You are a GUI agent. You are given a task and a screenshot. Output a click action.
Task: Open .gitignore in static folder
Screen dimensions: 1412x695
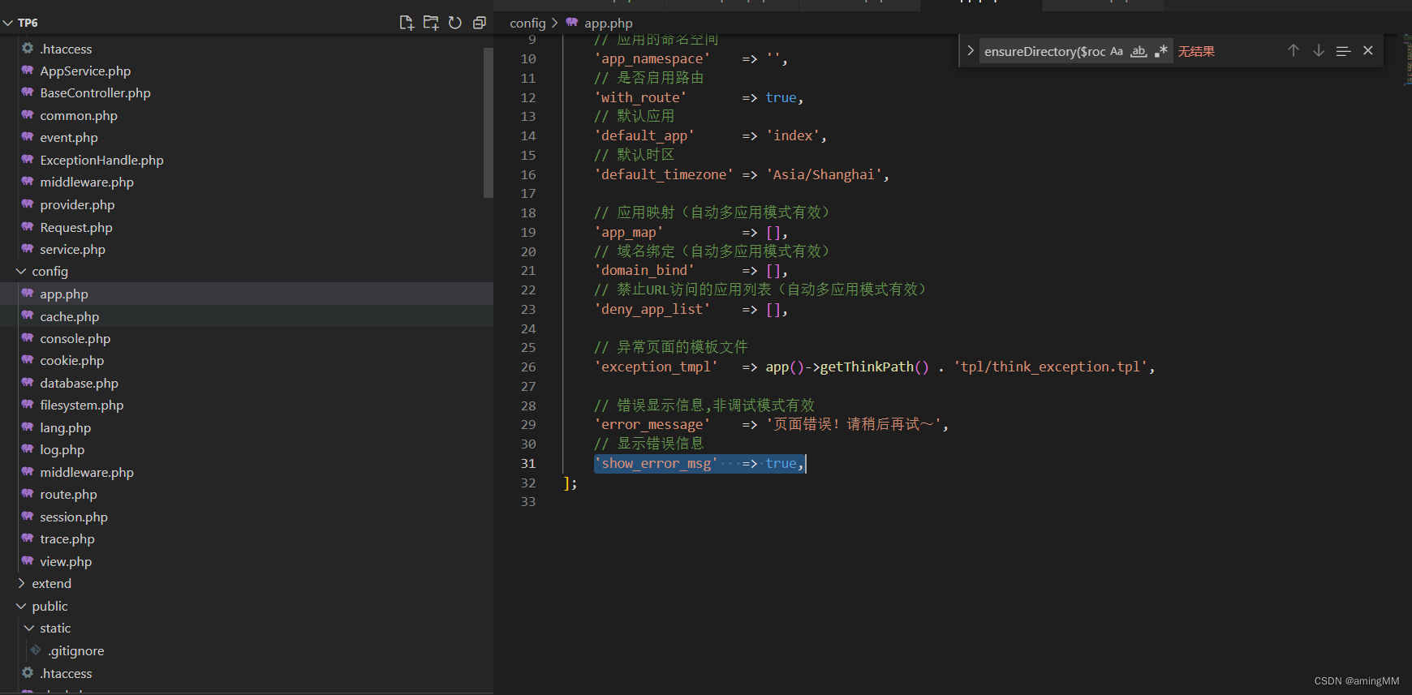(x=75, y=650)
